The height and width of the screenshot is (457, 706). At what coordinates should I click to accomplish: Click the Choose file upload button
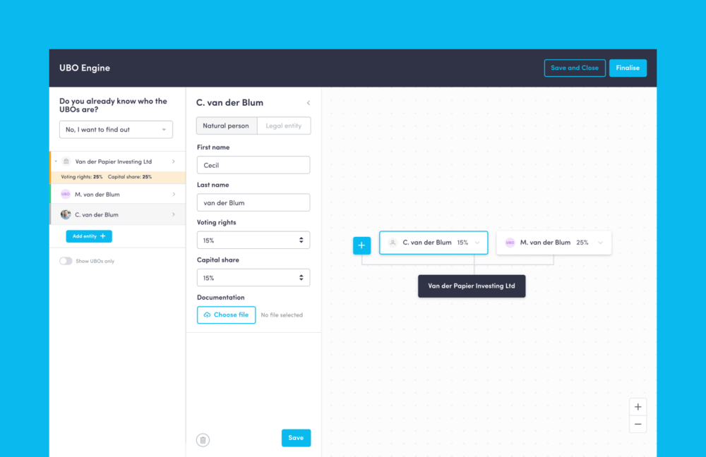(x=226, y=315)
